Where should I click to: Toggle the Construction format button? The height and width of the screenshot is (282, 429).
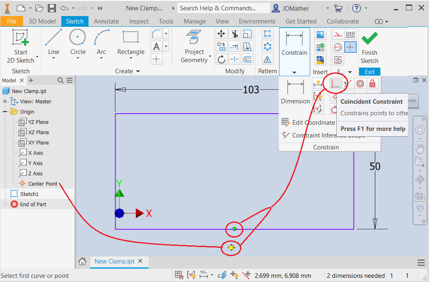(x=338, y=35)
